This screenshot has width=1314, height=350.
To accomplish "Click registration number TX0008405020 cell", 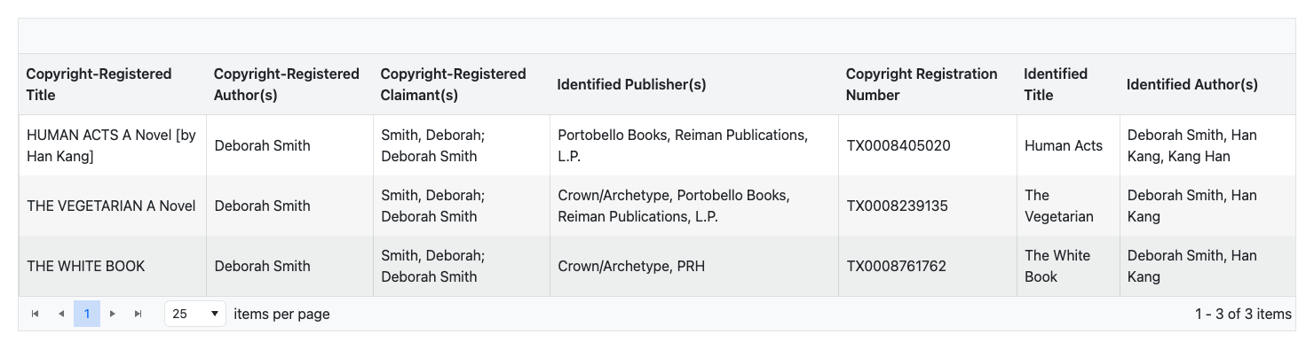I will click(x=928, y=145).
